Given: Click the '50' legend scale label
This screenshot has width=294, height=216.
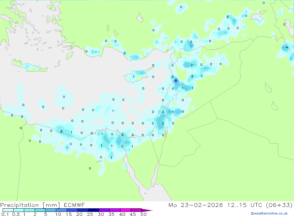Looking at the screenshot, I should [x=143, y=214].
